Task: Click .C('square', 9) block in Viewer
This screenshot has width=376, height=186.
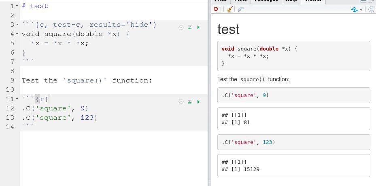Action: point(294,95)
